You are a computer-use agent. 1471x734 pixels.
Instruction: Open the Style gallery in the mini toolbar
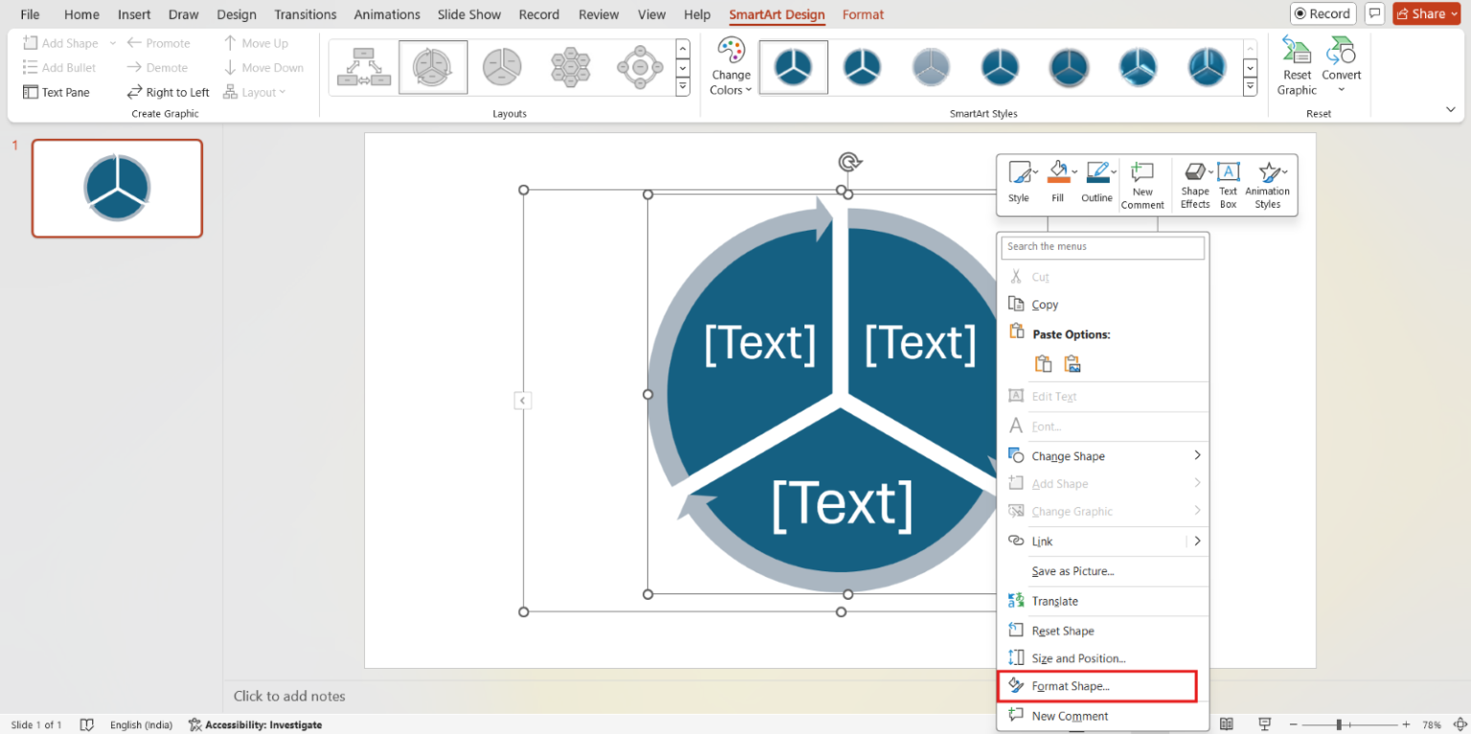pyautogui.click(x=1021, y=183)
